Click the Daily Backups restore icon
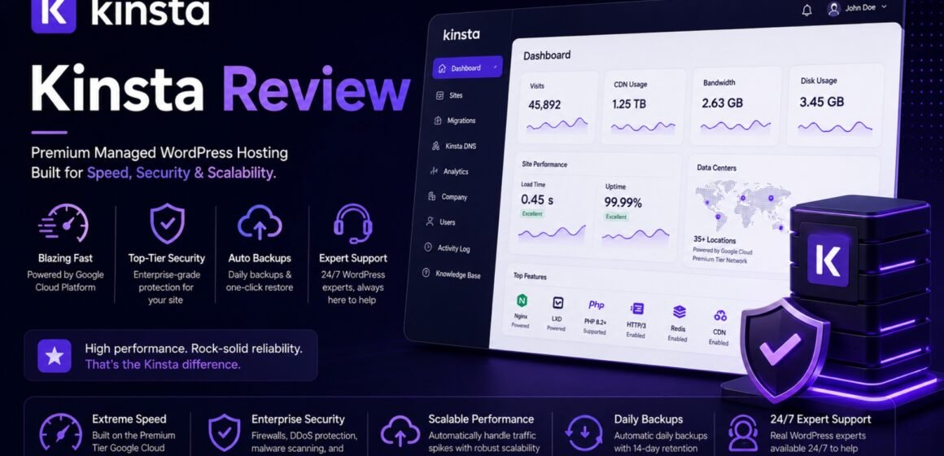The width and height of the screenshot is (944, 456). pyautogui.click(x=584, y=432)
